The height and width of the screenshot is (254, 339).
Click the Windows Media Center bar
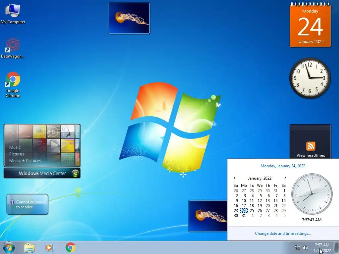tap(42, 173)
